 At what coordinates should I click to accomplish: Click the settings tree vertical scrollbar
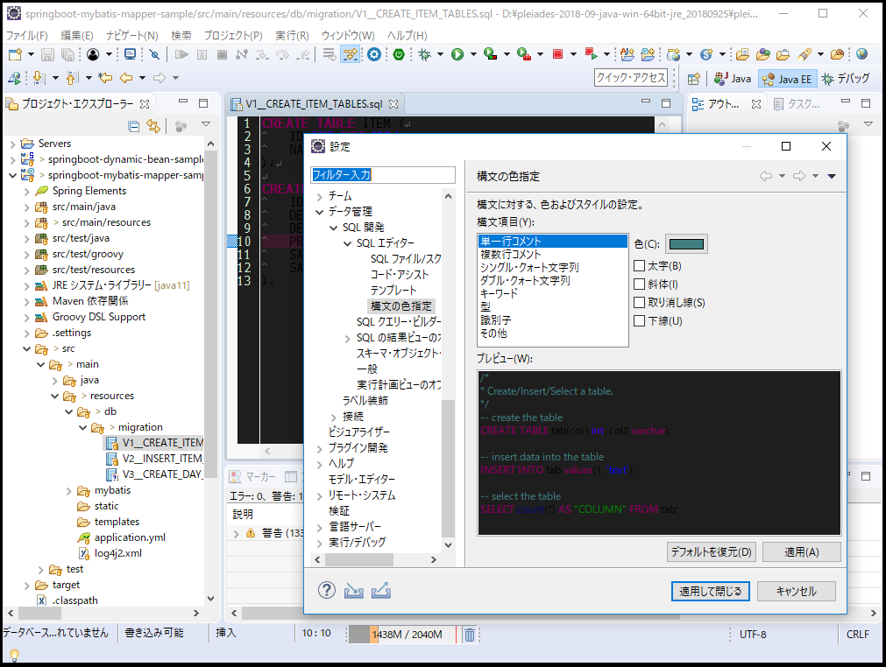tap(448, 369)
